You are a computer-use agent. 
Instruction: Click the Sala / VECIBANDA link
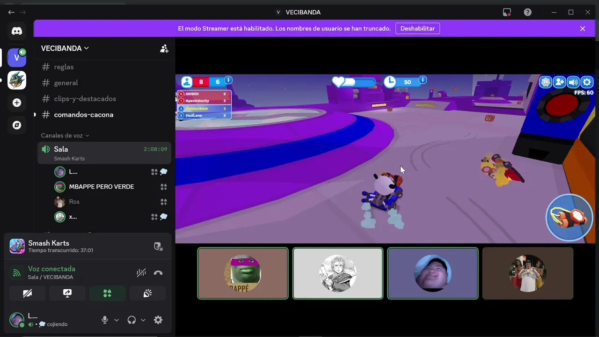(x=51, y=277)
